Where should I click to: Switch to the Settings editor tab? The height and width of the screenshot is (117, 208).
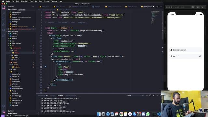96,7
